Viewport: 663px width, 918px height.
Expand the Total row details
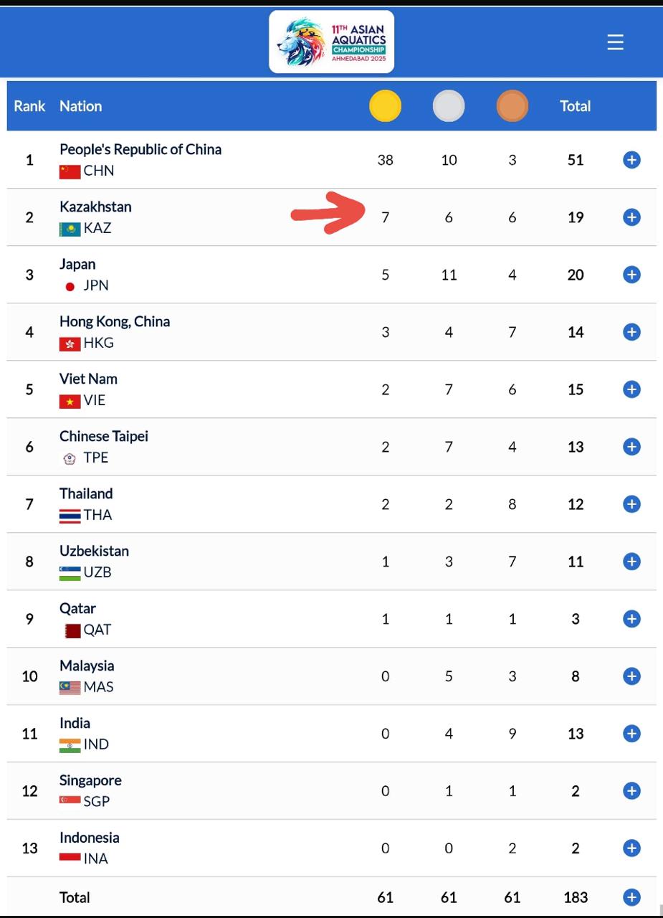click(631, 897)
